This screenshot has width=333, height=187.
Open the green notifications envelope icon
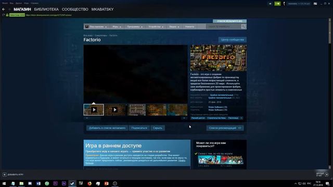pos(277,4)
